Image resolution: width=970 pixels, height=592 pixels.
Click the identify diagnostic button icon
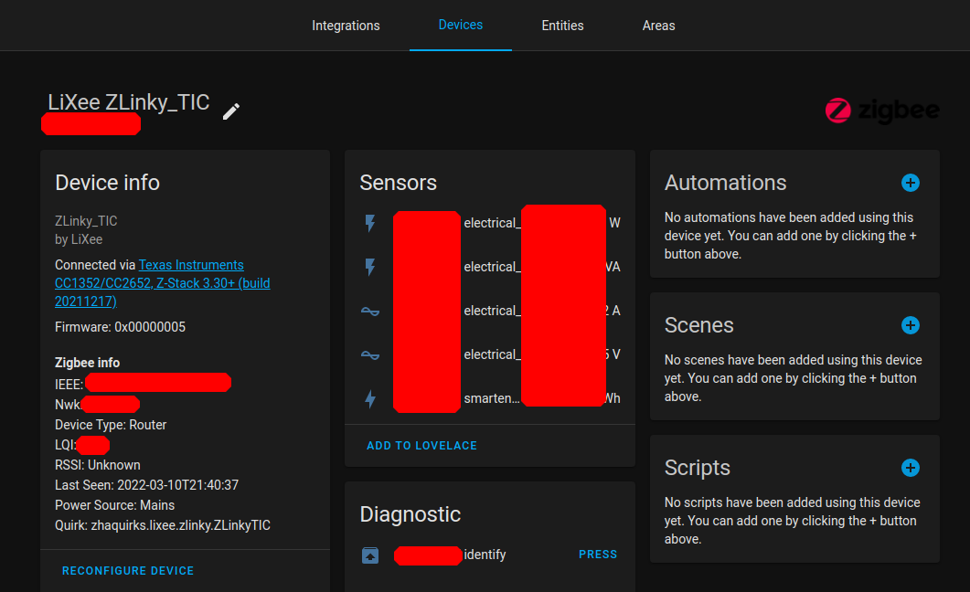(x=370, y=555)
